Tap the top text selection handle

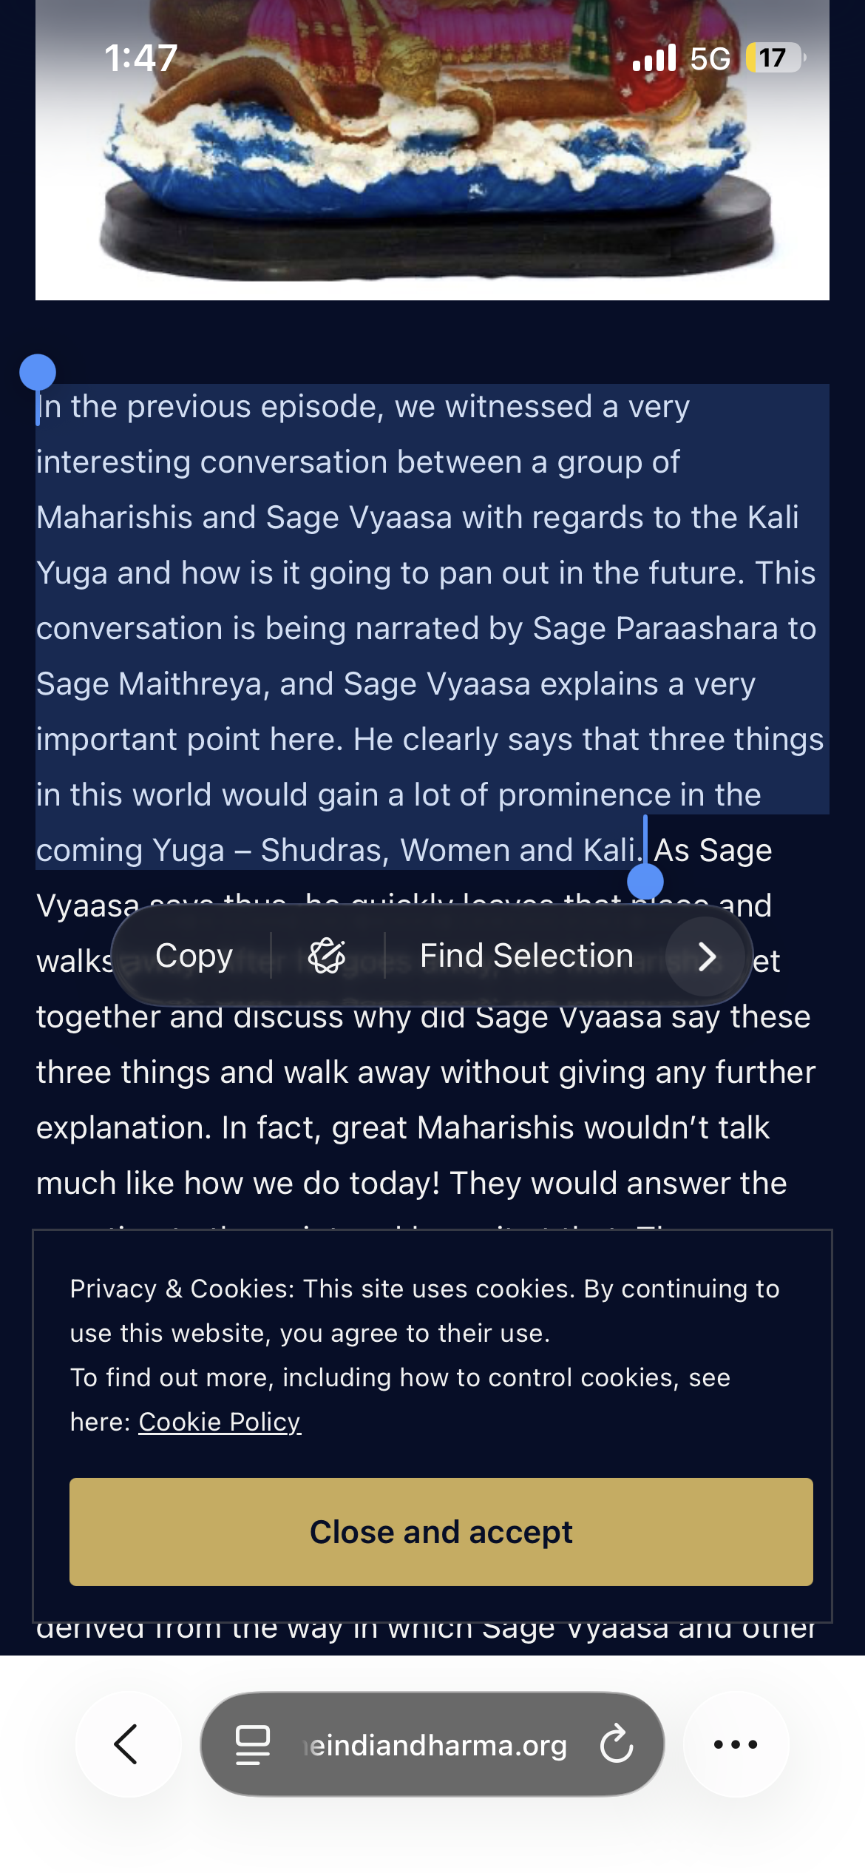click(38, 372)
